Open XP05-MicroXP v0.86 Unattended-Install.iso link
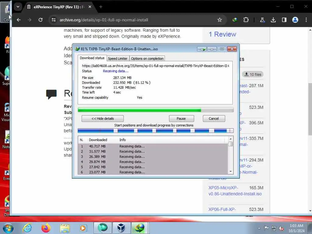Image resolution: width=312 pixels, height=234 pixels. pos(235,191)
